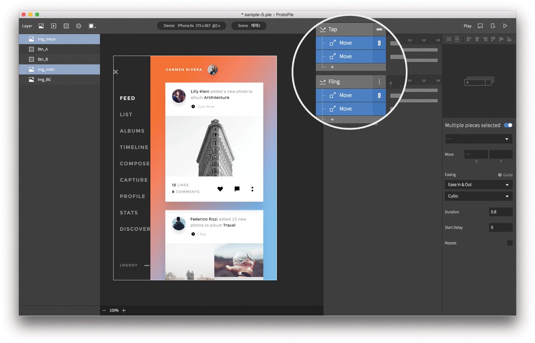Click the Move Y input field
The image size is (535, 343).
pos(501,154)
